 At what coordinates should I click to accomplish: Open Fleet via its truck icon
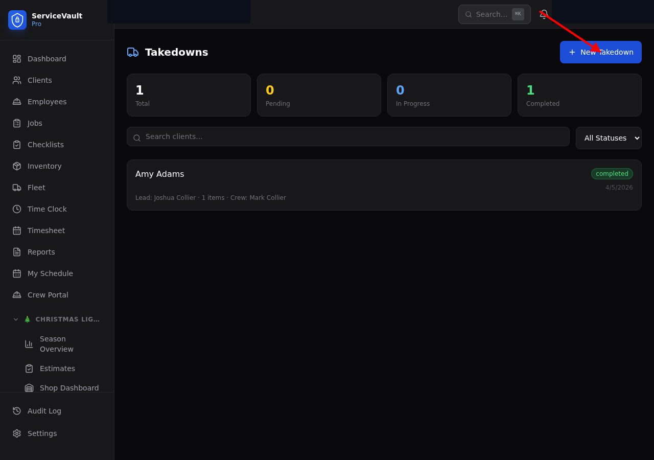tap(17, 188)
